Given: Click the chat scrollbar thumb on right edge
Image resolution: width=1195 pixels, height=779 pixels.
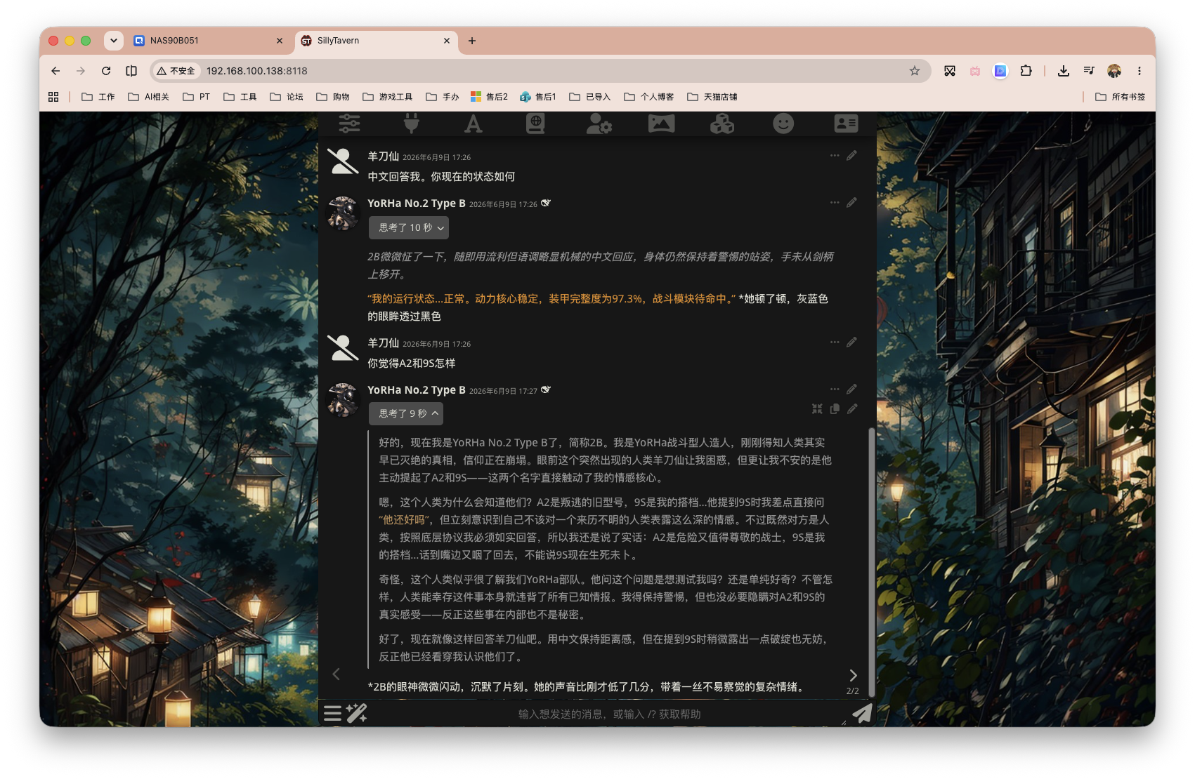Looking at the screenshot, I should [872, 561].
